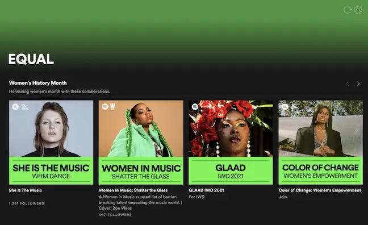Image resolution: width=368 pixels, height=225 pixels.
Task: Open Color of Change Women's Empowerment cover
Action: click(321, 142)
